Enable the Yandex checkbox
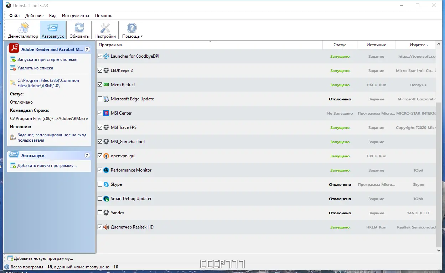Viewport: 445px width, 273px height. [x=100, y=213]
